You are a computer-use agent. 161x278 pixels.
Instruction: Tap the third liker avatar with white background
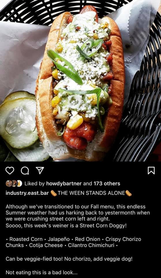19,184
